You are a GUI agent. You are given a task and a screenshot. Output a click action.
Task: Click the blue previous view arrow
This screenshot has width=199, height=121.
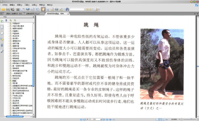point(110,119)
